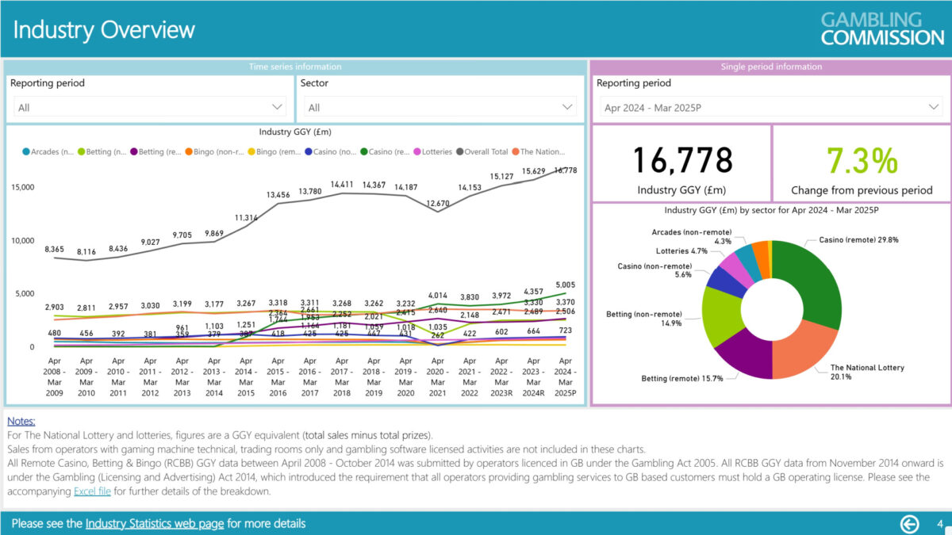This screenshot has width=952, height=535.
Task: Click the back navigation arrow
Action: [909, 524]
